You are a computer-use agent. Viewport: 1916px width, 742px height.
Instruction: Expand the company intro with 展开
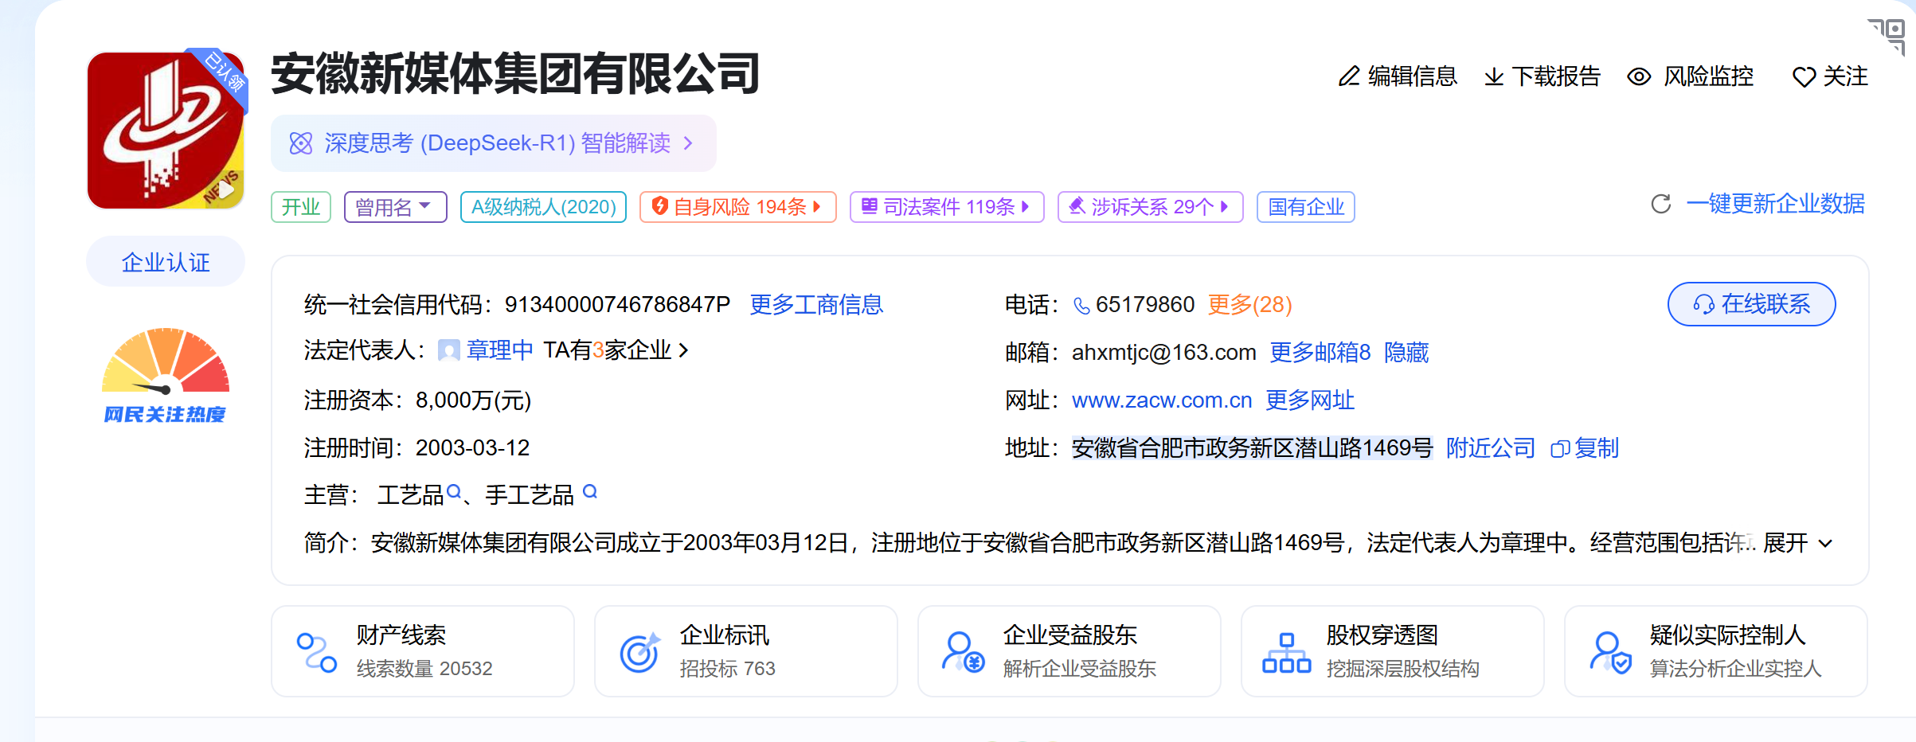[x=1797, y=543]
